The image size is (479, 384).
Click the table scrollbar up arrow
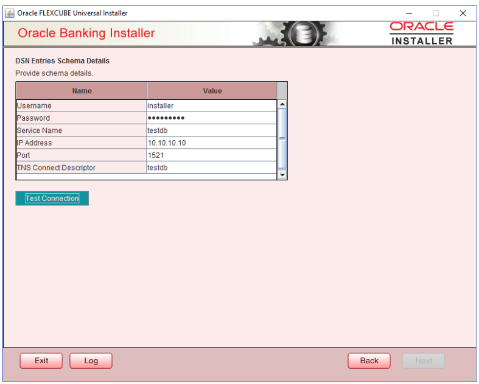[282, 104]
